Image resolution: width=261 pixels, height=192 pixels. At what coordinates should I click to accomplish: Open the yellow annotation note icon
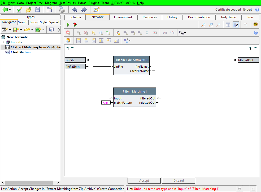tap(255, 25)
